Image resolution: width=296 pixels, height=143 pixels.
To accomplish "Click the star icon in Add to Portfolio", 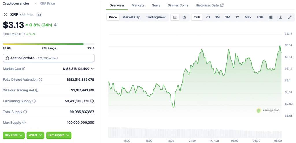I will point(8,58).
